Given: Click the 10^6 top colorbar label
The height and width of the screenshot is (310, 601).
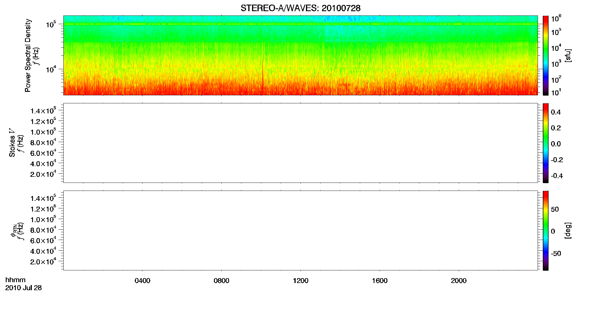Looking at the screenshot, I should pos(556,19).
